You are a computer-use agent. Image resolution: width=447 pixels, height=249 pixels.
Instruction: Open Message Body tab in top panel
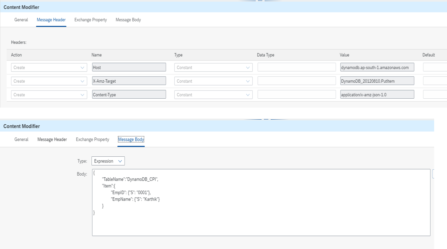128,20
